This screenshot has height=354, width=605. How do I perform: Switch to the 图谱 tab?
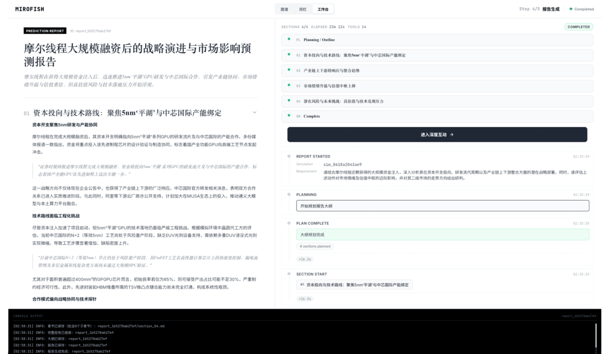pyautogui.click(x=285, y=9)
